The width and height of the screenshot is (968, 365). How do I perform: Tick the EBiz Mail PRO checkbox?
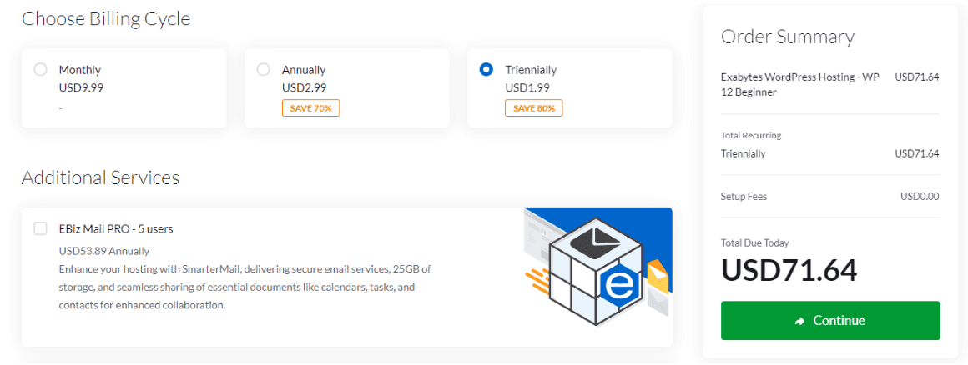pyautogui.click(x=41, y=228)
